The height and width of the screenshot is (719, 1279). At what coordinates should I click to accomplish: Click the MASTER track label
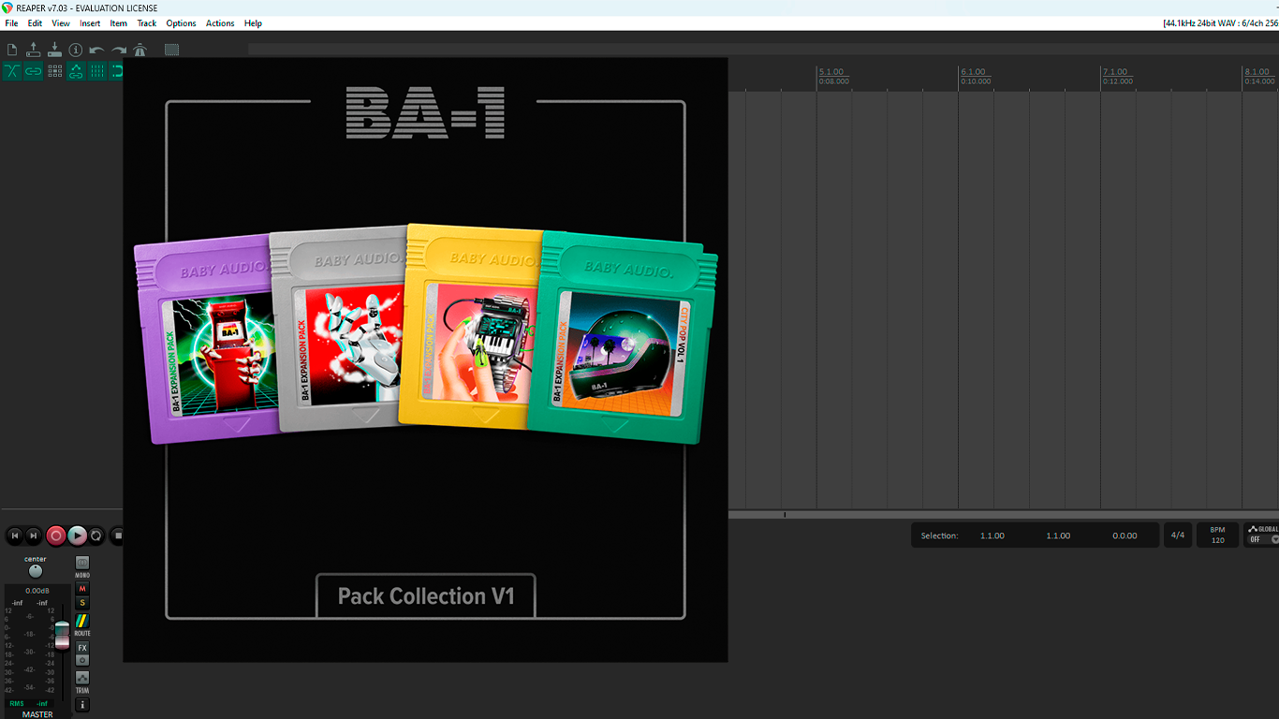tap(37, 714)
